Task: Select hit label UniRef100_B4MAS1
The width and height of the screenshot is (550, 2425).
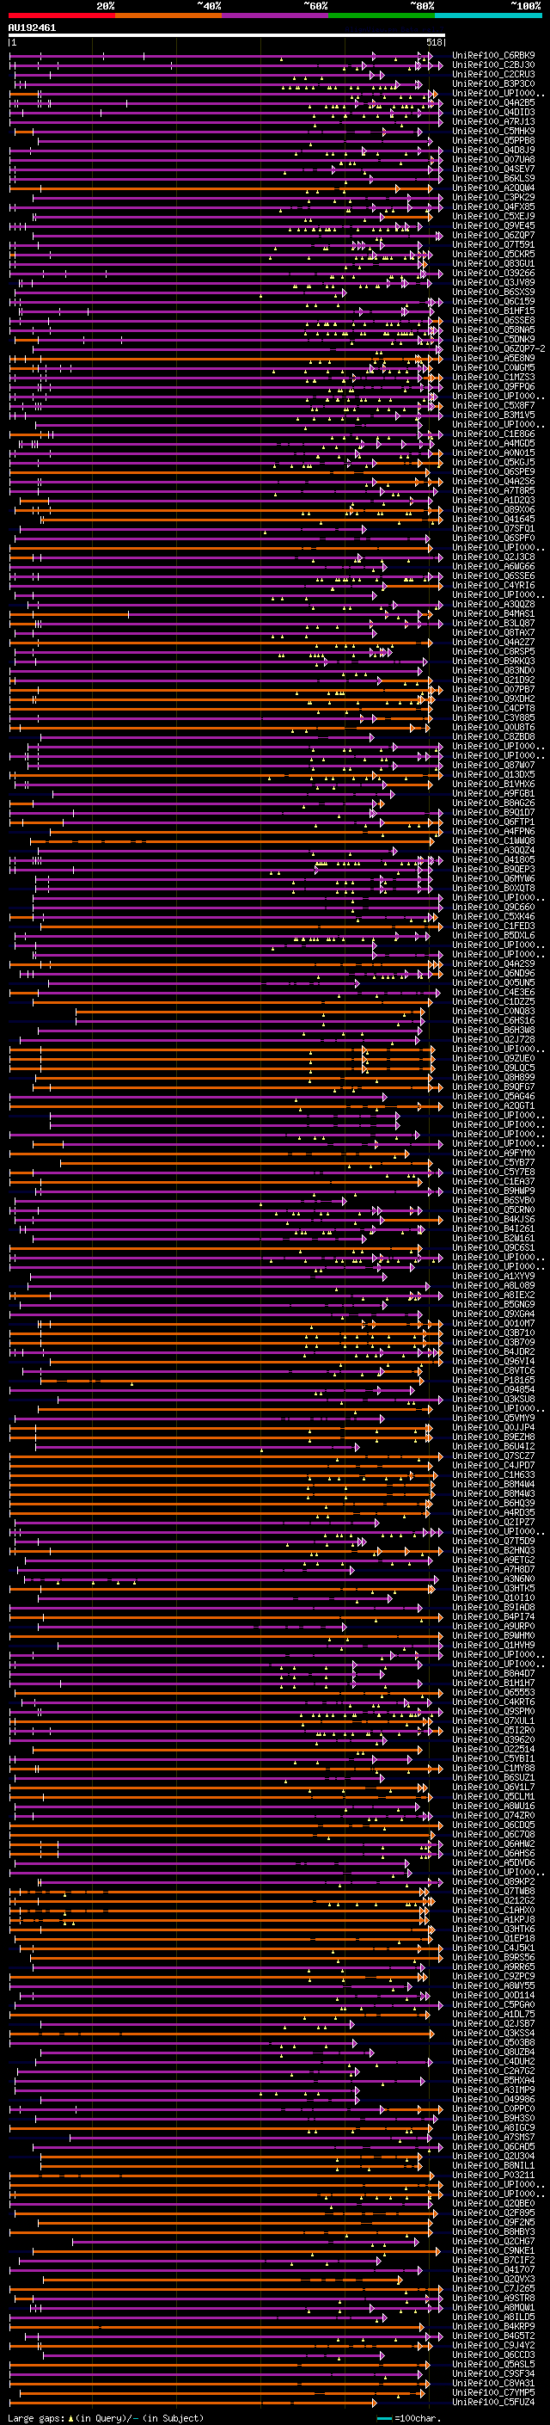Action: [x=493, y=614]
